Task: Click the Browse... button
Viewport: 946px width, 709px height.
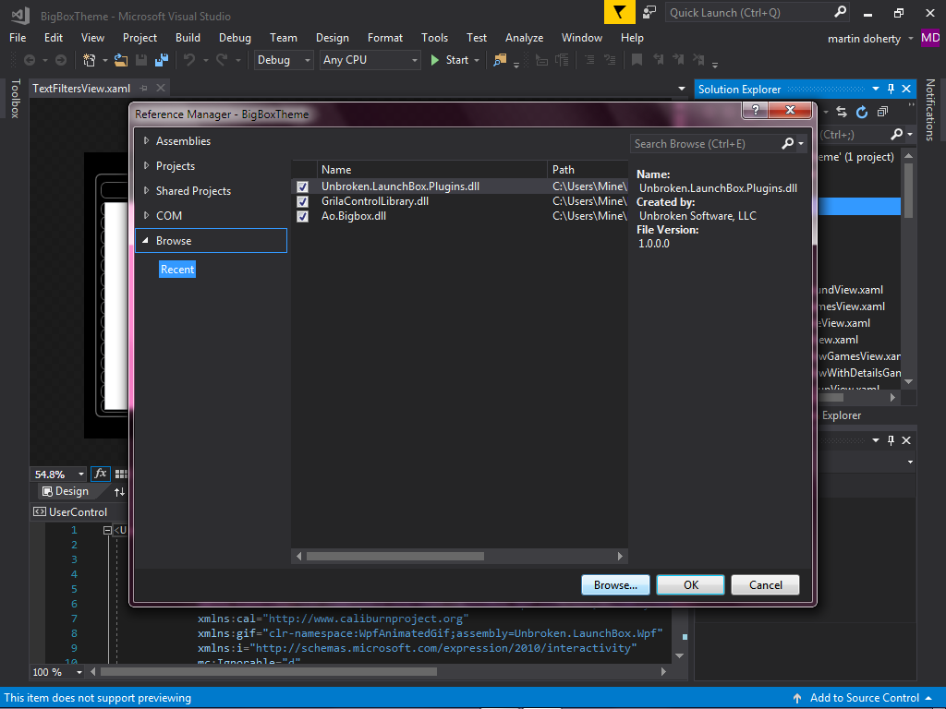Action: click(x=615, y=584)
